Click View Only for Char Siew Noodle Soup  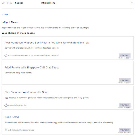coord(125,105)
